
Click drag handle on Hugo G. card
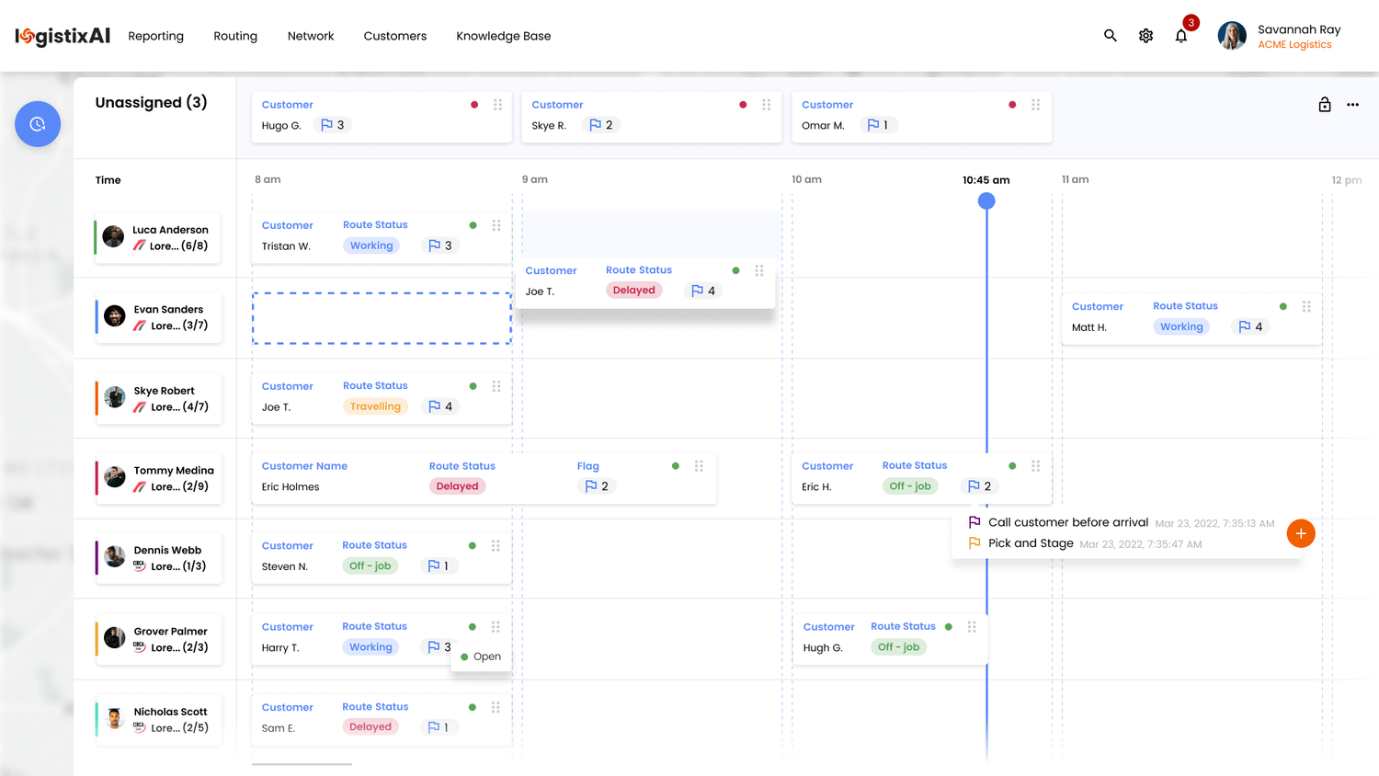497,105
